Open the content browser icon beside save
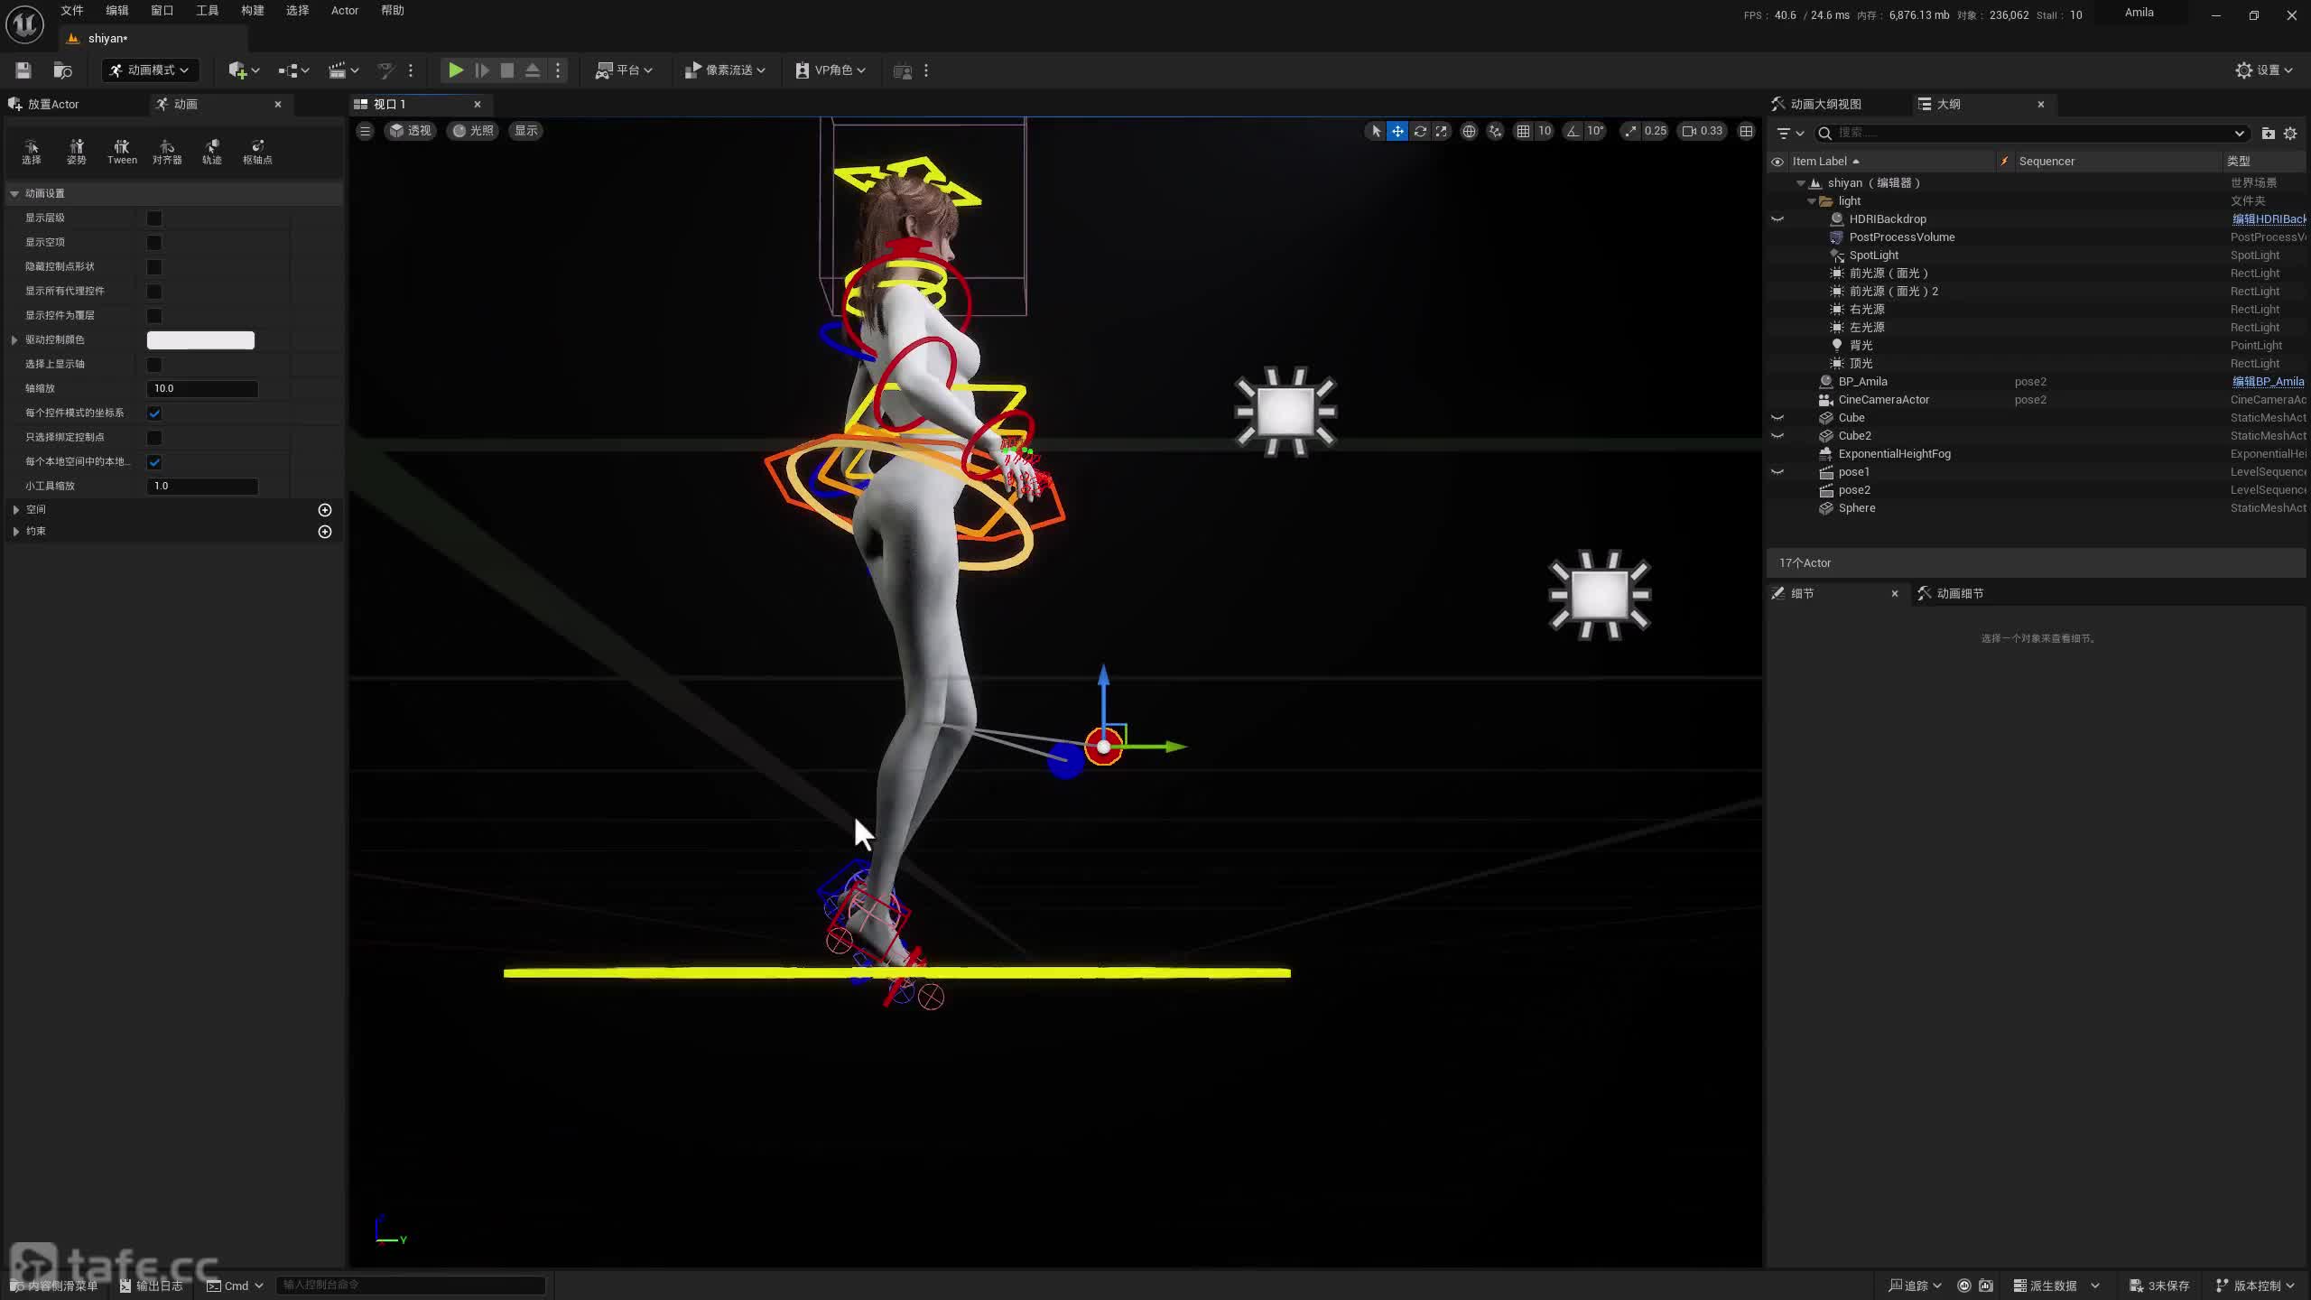 coord(62,70)
